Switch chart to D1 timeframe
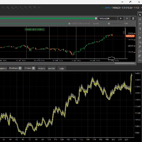 tap(26, 7)
